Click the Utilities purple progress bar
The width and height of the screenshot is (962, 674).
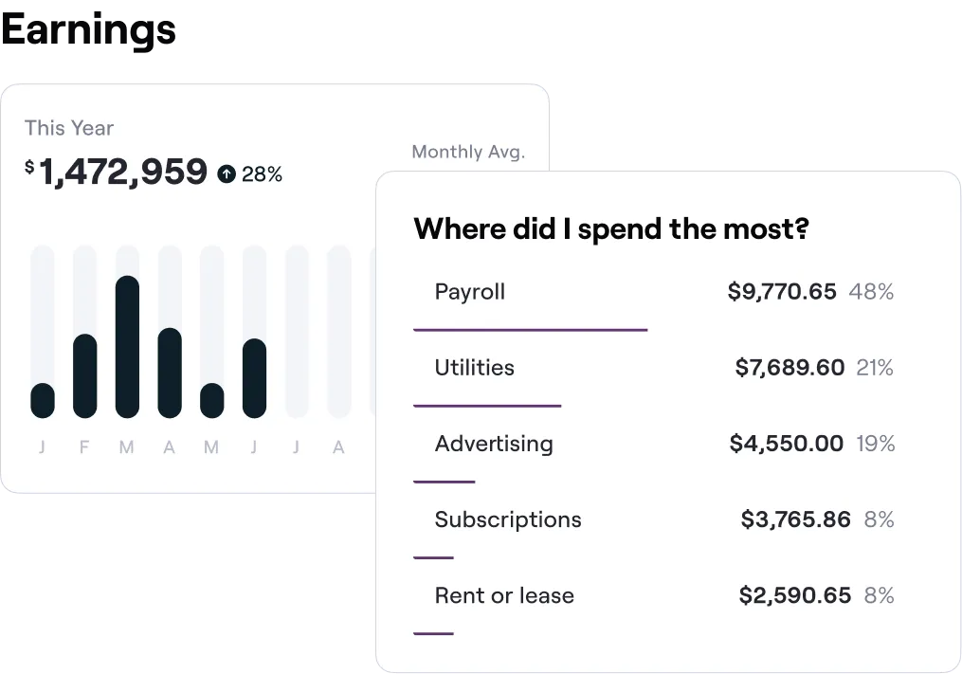487,406
